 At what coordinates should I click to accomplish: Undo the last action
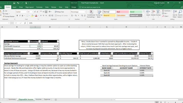pos(18,3)
